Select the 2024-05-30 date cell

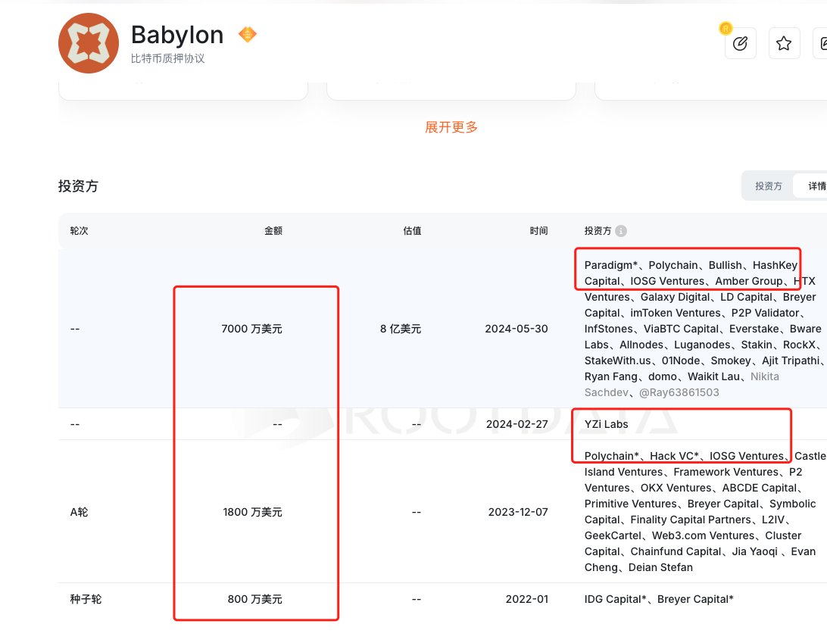pos(516,329)
